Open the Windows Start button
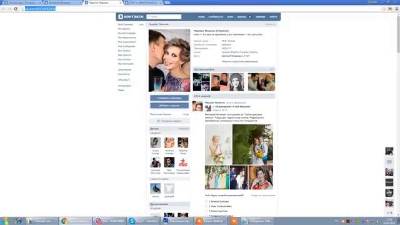 (x=5, y=221)
